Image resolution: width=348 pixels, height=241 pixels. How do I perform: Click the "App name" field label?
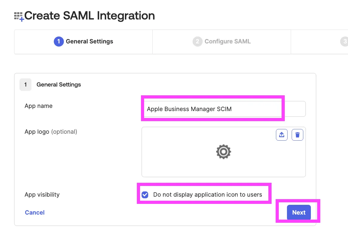[x=38, y=106]
